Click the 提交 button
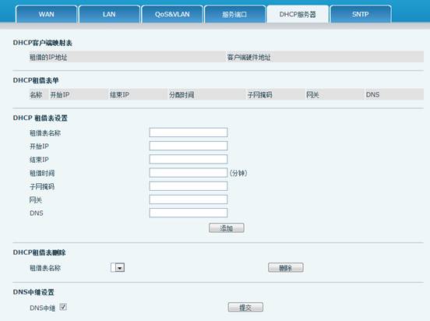The width and height of the screenshot is (430, 321). pos(245,307)
